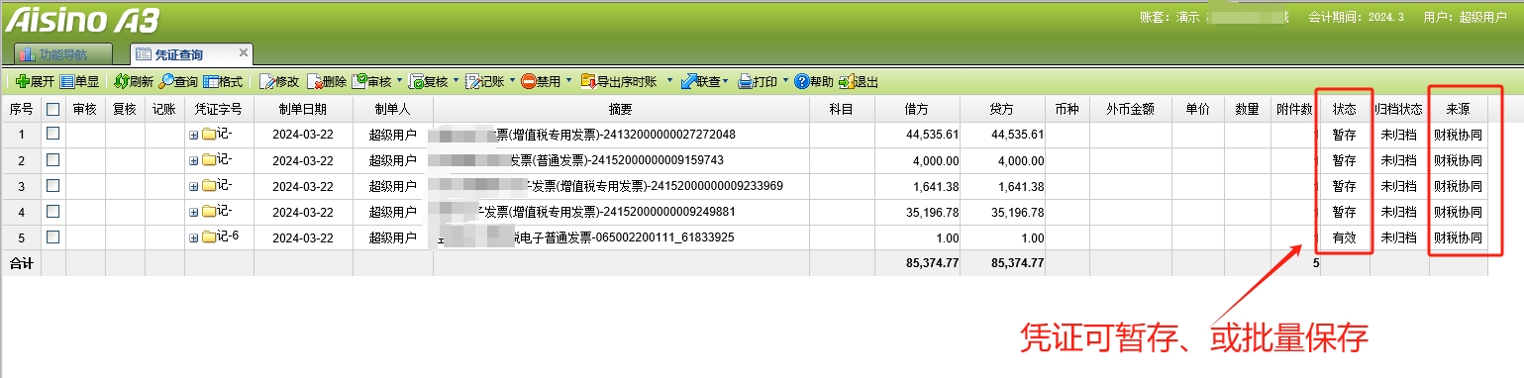Open the dropdown arrow next to 导出序时账
1524x378 pixels.
coord(670,81)
